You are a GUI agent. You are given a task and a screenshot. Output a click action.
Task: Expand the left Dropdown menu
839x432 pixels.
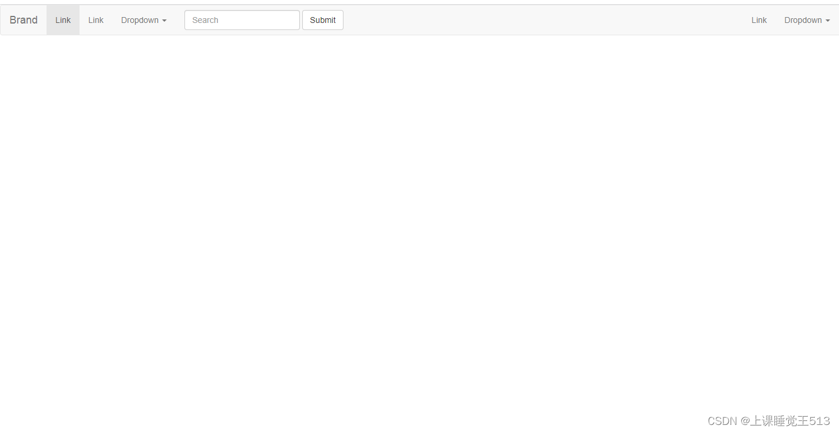(x=144, y=20)
